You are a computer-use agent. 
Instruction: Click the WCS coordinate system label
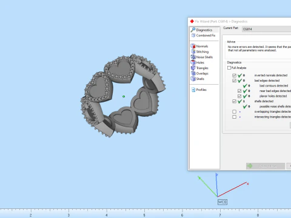coord(222,202)
